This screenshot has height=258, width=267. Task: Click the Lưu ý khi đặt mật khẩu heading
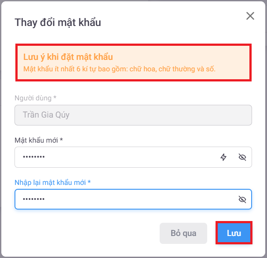pyautogui.click(x=68, y=57)
